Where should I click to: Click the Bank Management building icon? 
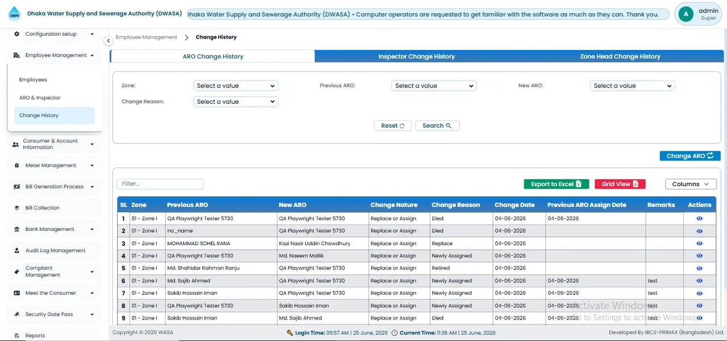pyautogui.click(x=16, y=229)
